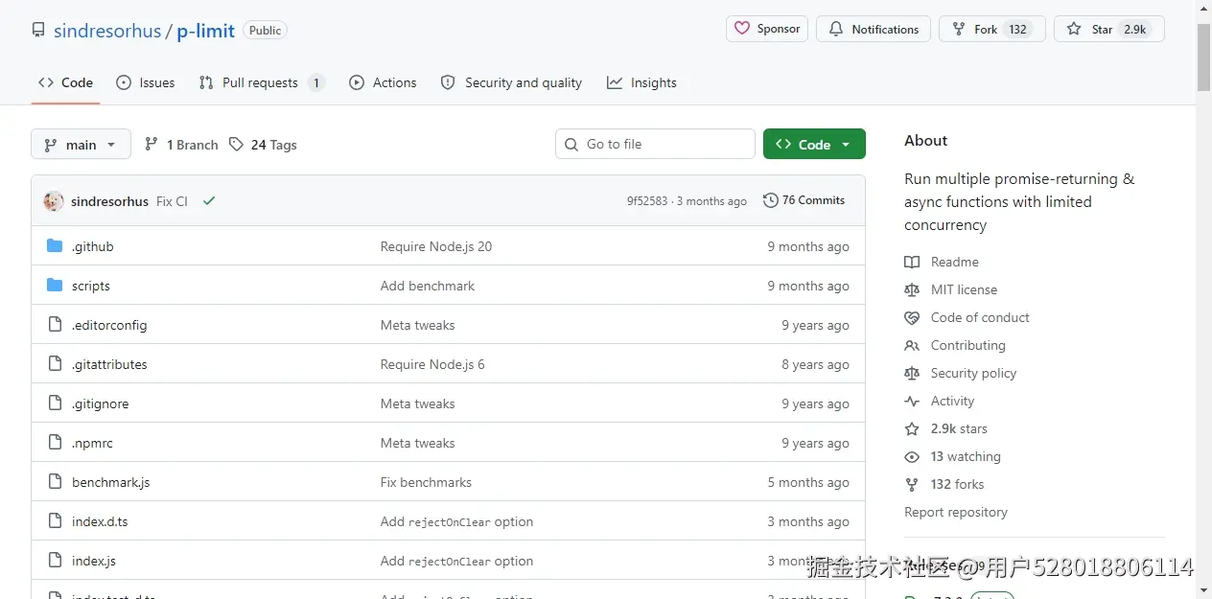Focus the Go to file search field
1212x599 pixels.
pos(655,144)
